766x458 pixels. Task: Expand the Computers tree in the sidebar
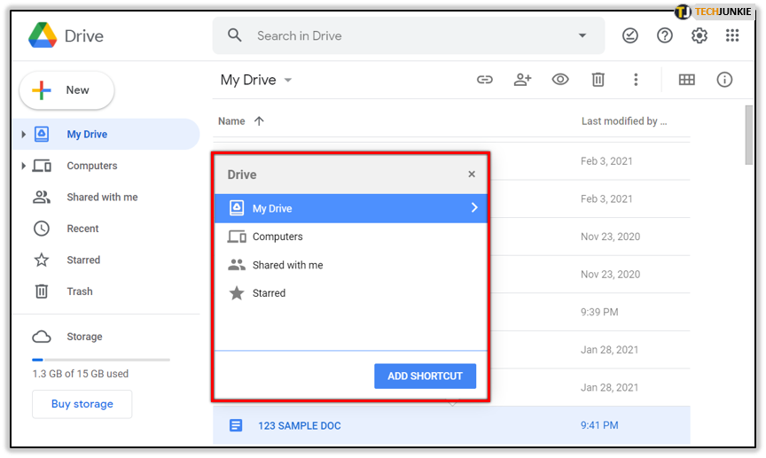[23, 166]
